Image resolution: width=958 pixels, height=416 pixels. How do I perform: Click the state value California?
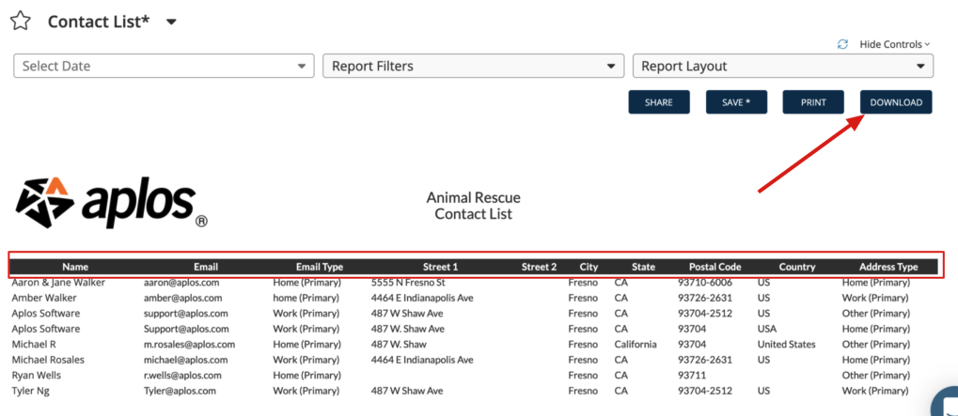(x=636, y=344)
